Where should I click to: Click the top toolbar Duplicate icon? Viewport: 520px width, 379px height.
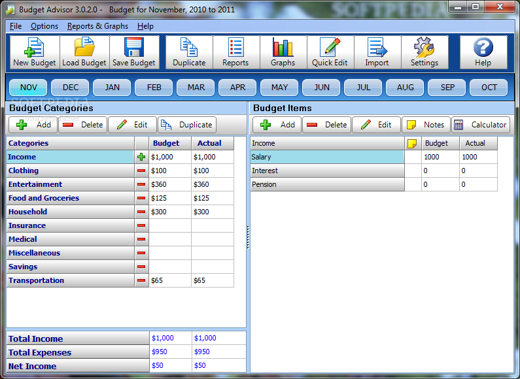189,52
